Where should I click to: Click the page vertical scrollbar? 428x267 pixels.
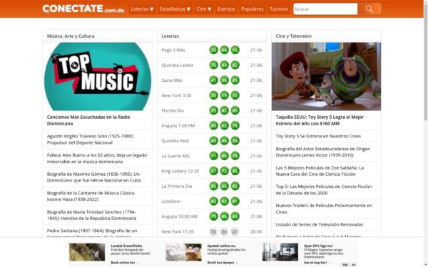[426, 63]
